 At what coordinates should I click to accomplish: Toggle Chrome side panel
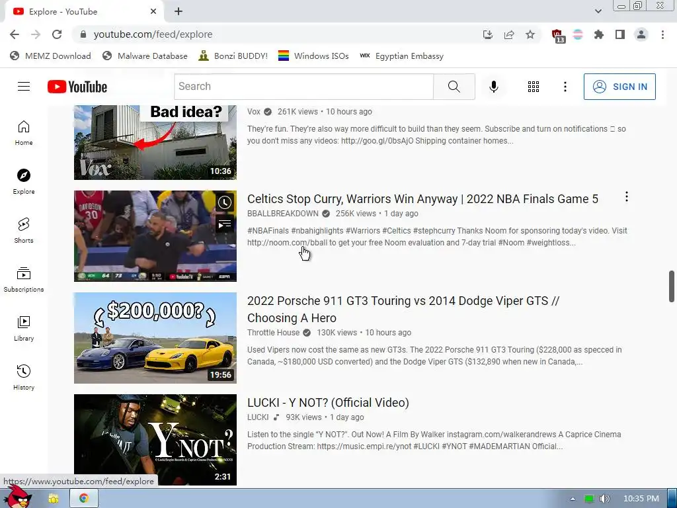click(620, 34)
